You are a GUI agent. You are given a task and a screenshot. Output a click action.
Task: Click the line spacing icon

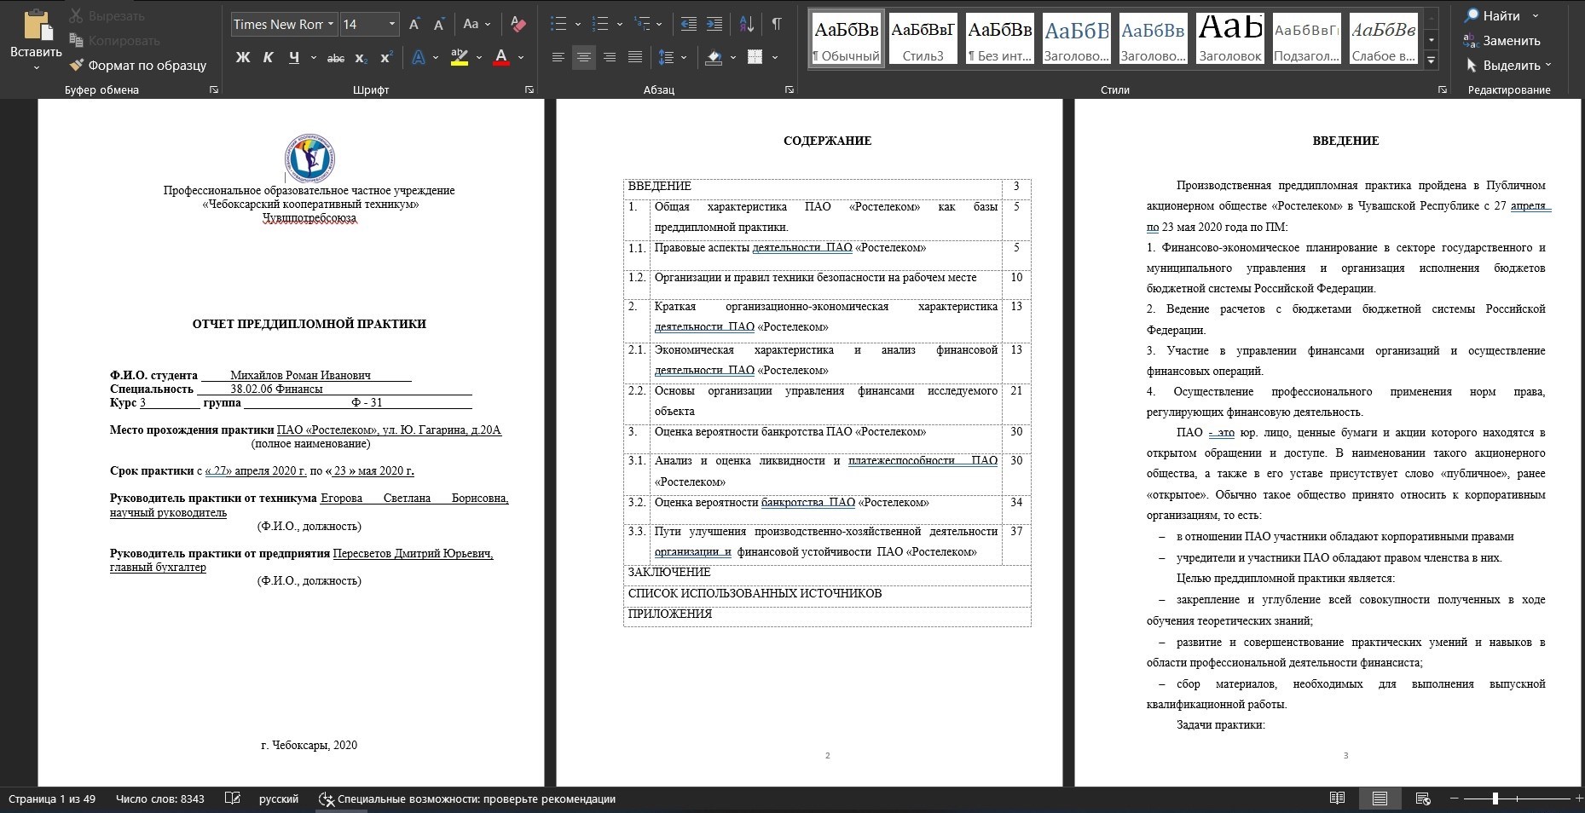pyautogui.click(x=667, y=57)
